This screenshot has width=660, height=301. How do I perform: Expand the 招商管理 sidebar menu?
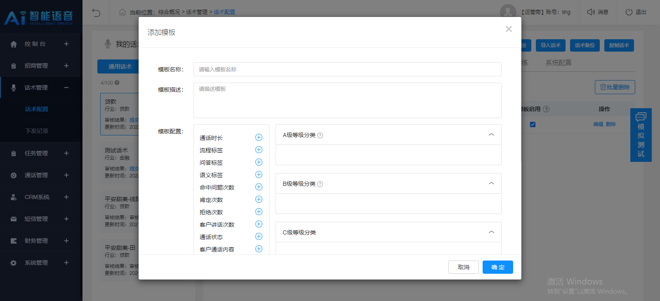66,66
